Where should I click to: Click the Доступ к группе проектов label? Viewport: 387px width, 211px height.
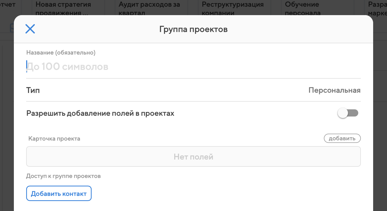(63, 176)
